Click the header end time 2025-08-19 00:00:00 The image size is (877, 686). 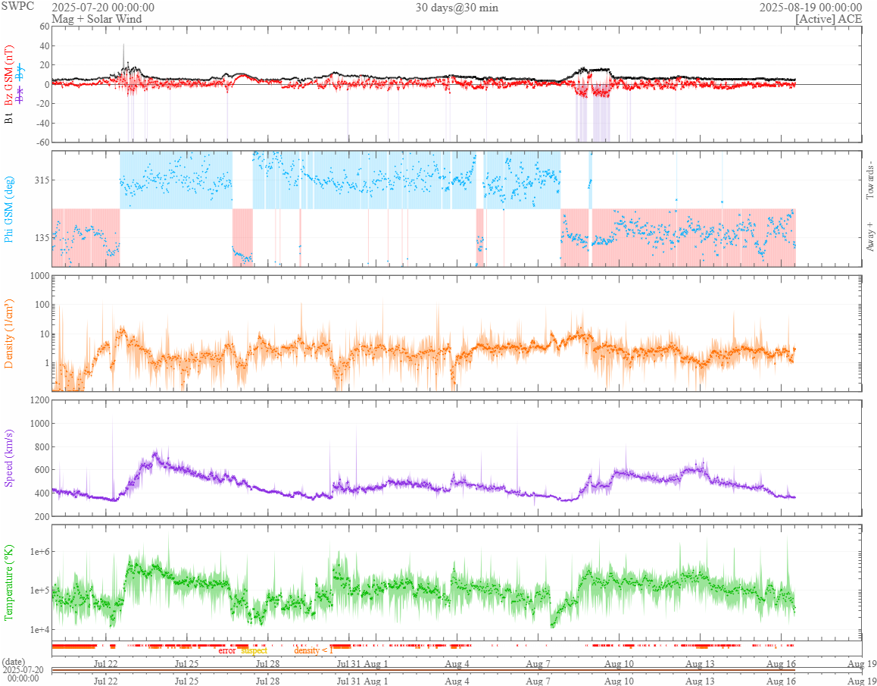pyautogui.click(x=810, y=8)
